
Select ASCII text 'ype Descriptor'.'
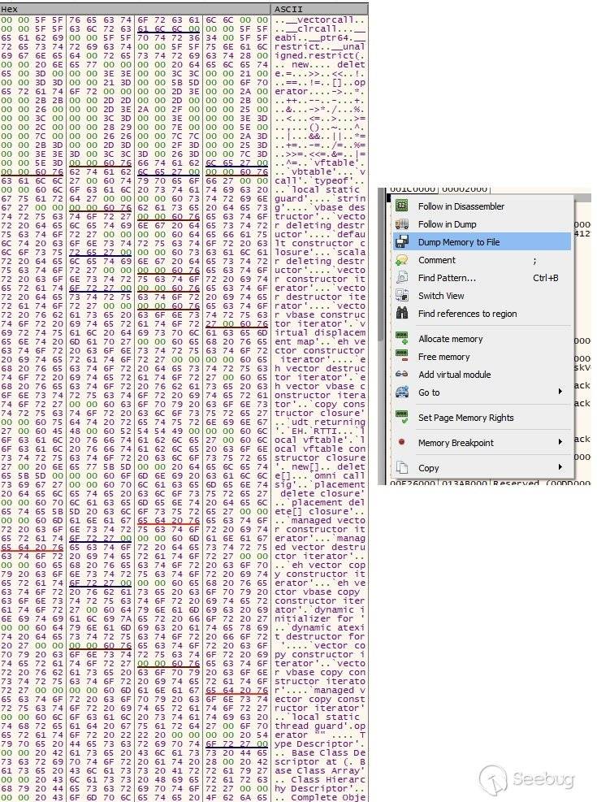tap(320, 744)
